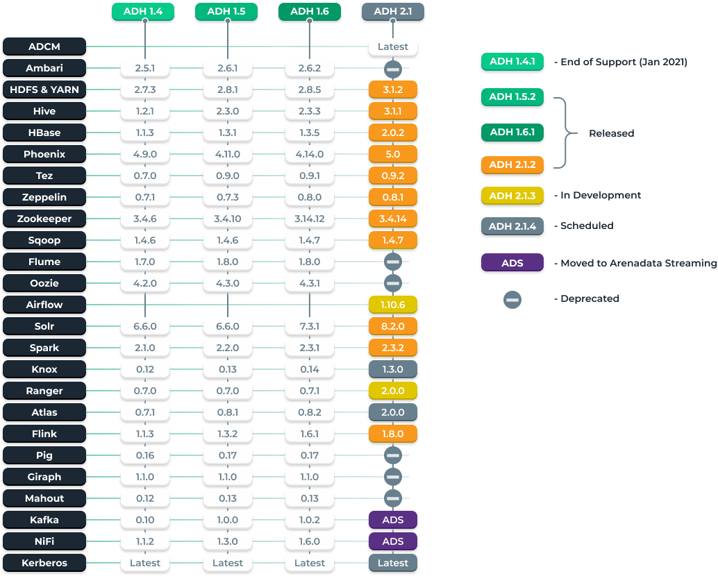Click the deprecated icon in the Pig row
Viewport: 718px width, 576px height.
(x=393, y=456)
